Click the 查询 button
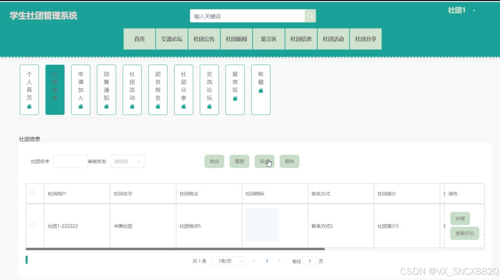The image size is (500, 280). pos(214,161)
